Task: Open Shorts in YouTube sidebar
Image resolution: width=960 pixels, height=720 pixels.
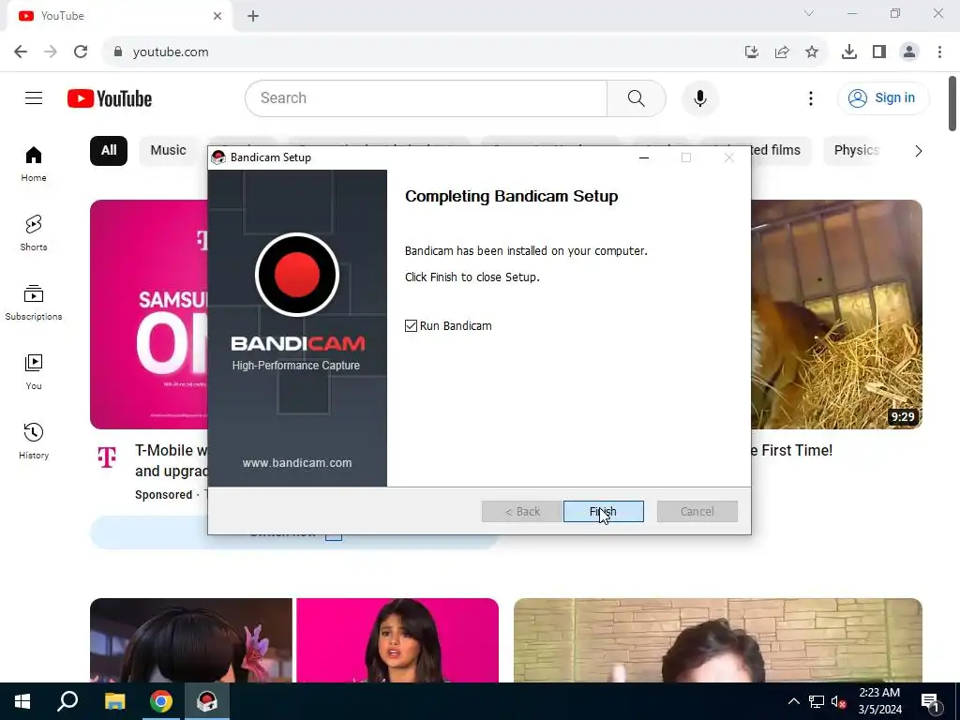Action: (x=34, y=233)
